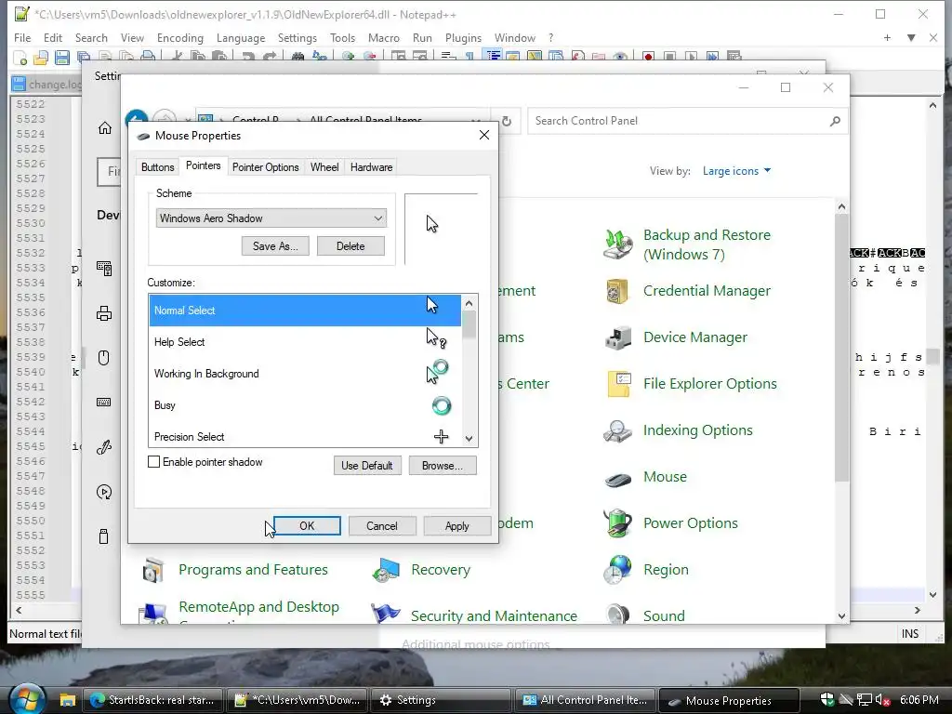
Task: Switch to StartIsBack Edge taskbar button
Action: tap(153, 700)
